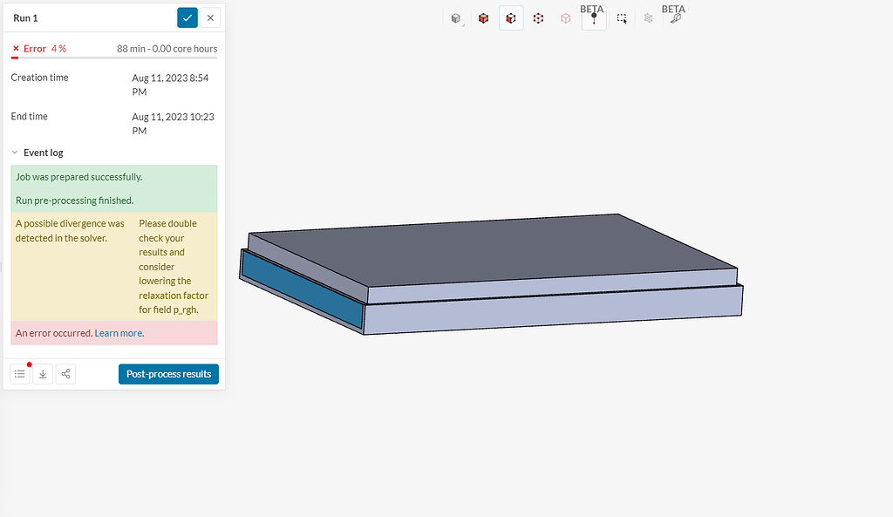Click Post-process results
This screenshot has width=893, height=517.
pyautogui.click(x=168, y=373)
